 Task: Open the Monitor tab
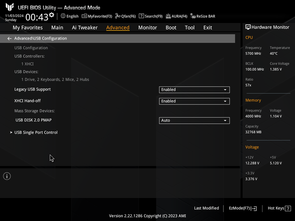(148, 28)
